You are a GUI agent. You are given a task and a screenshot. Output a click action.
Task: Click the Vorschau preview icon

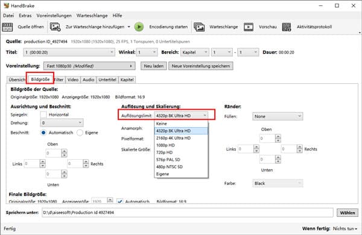pyautogui.click(x=249, y=27)
